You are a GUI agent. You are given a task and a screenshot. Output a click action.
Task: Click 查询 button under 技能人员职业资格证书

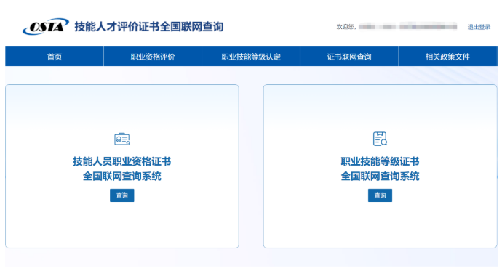coord(122,195)
